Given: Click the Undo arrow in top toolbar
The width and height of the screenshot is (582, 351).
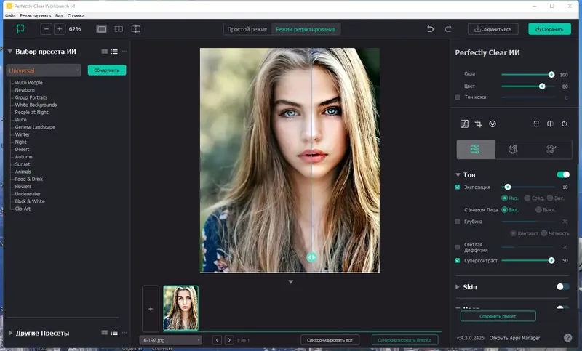Looking at the screenshot, I should (430, 29).
